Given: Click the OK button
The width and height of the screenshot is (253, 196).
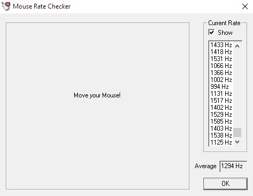Looking at the screenshot, I should (x=225, y=184).
